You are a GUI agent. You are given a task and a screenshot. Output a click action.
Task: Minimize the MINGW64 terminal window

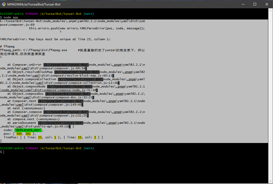243,4
